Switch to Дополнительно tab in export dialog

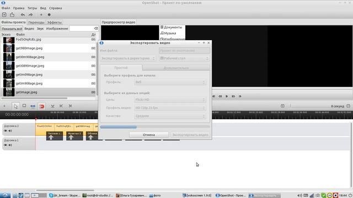click(176, 68)
